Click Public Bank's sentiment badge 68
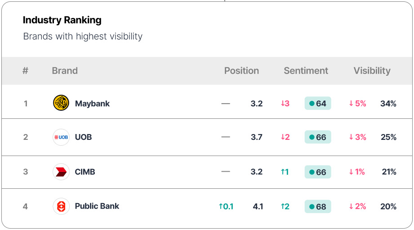 click(318, 207)
